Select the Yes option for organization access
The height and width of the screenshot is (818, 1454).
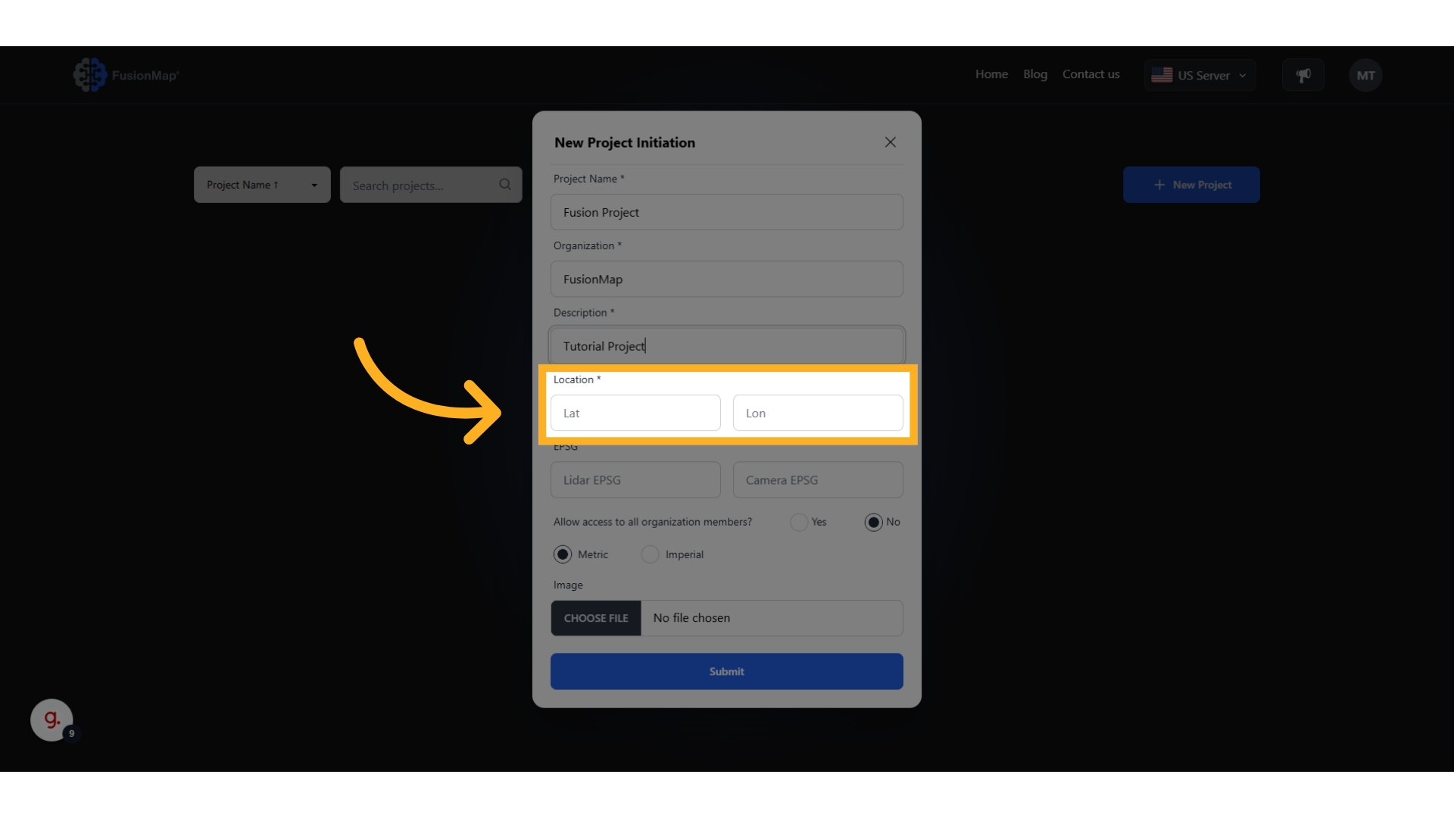click(x=798, y=522)
